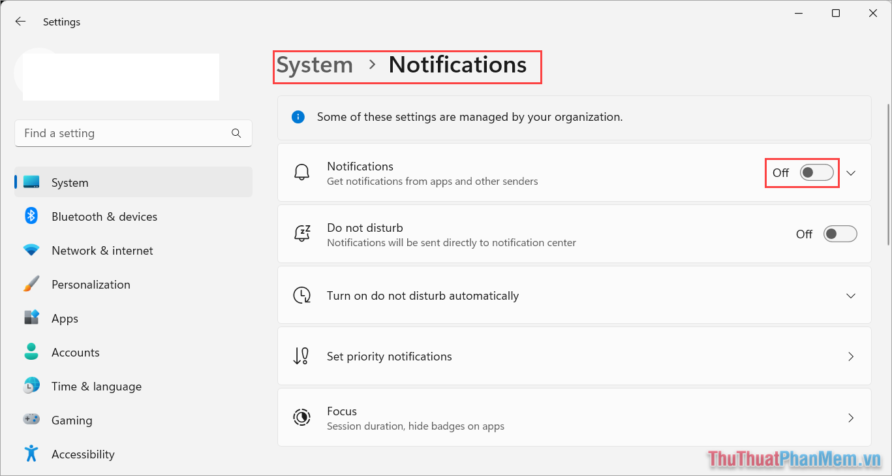Turn on Do not disturb
This screenshot has width=892, height=476.
[840, 233]
